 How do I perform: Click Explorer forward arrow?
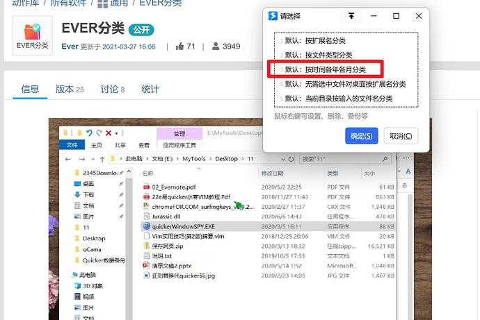pyautogui.click(x=81, y=159)
